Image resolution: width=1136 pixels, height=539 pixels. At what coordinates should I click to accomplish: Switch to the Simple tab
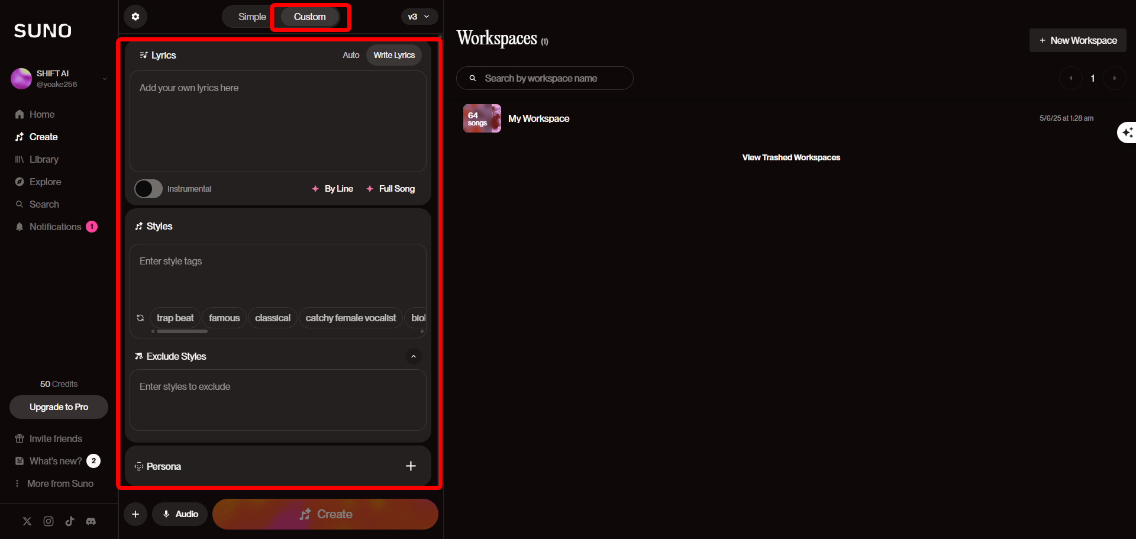251,17
